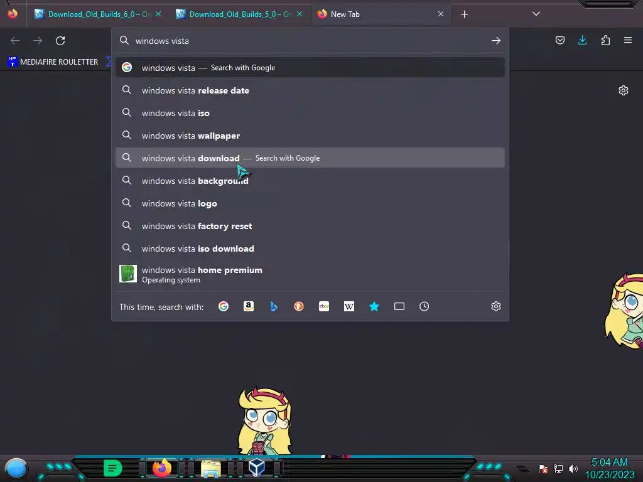
Task: Reload the current page
Action: 60,41
